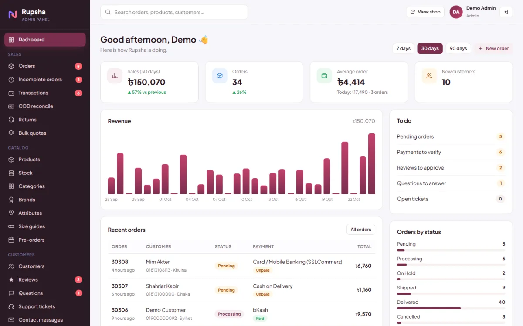Open order 30308 row

tap(241, 266)
